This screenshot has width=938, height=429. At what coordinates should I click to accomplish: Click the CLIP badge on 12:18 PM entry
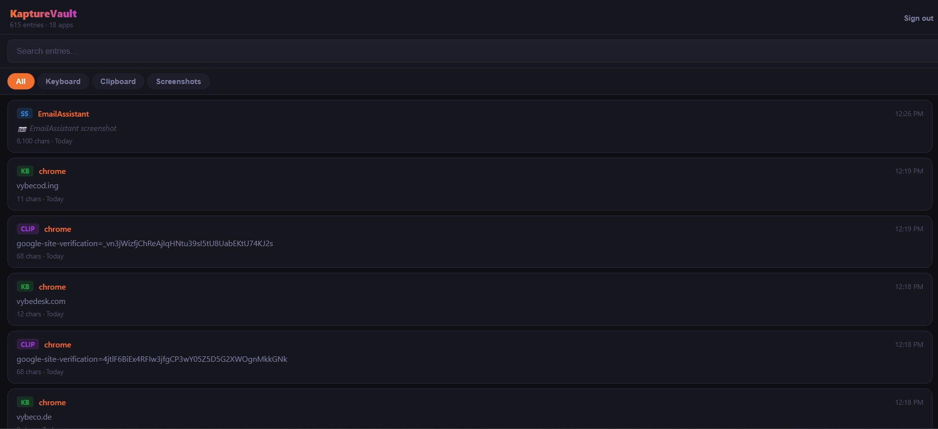pyautogui.click(x=28, y=344)
